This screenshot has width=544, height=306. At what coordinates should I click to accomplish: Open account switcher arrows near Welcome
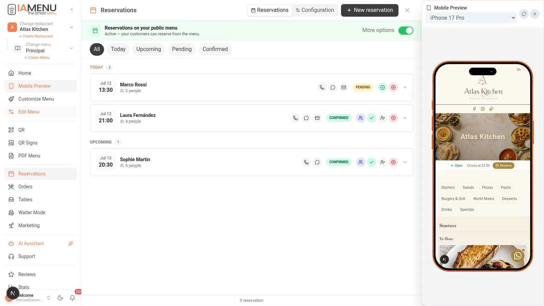[49, 298]
